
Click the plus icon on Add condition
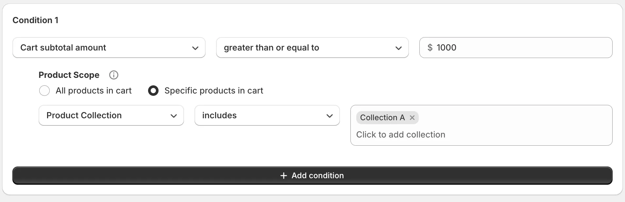(283, 175)
